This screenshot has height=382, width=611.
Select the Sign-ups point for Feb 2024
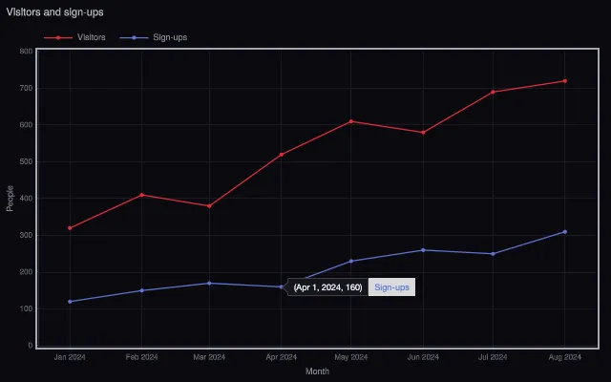142,290
